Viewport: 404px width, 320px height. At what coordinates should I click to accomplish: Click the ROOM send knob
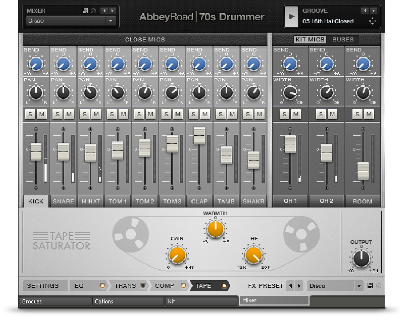[363, 64]
